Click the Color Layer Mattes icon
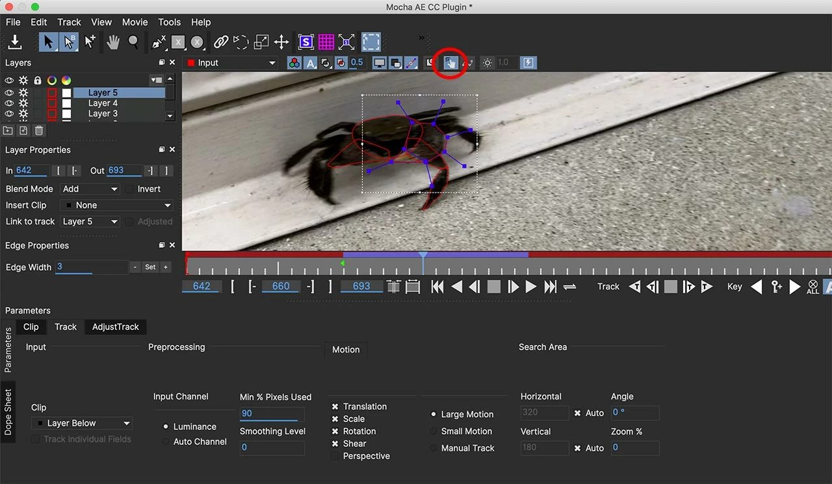 pos(340,63)
